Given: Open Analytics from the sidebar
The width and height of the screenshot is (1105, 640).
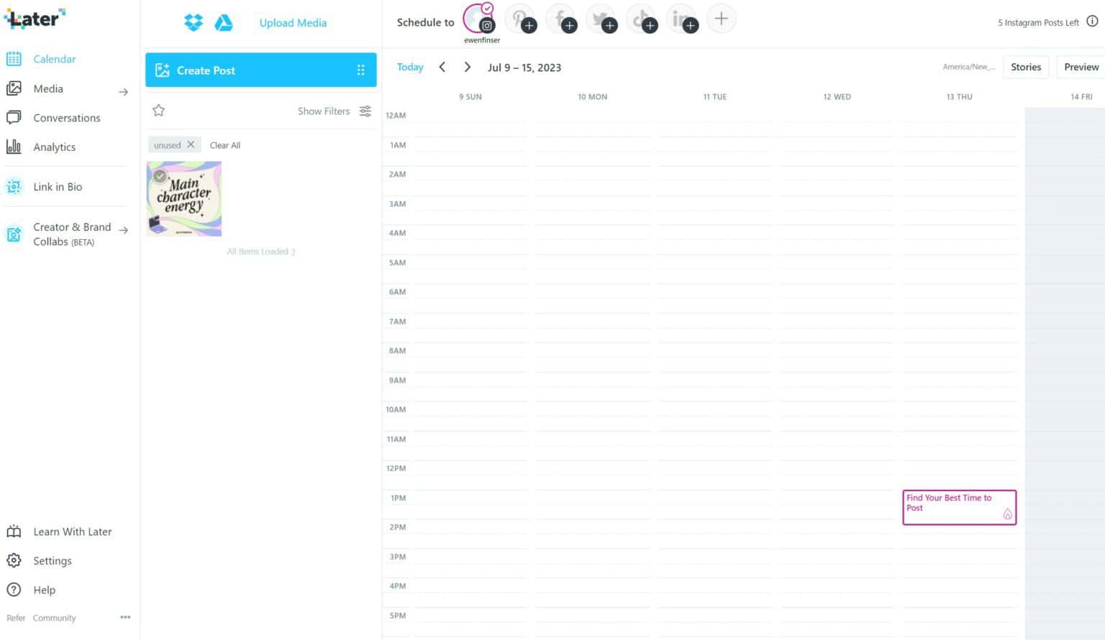Looking at the screenshot, I should pyautogui.click(x=54, y=147).
